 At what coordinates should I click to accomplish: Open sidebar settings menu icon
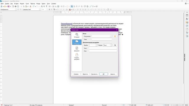coord(187,12)
